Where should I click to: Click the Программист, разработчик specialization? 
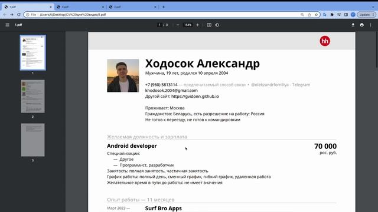click(x=147, y=165)
